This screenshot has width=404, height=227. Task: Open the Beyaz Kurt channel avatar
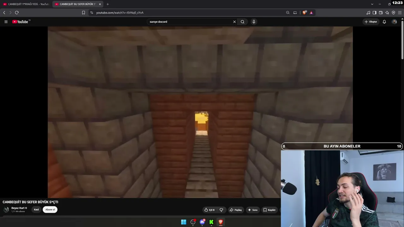click(6, 210)
